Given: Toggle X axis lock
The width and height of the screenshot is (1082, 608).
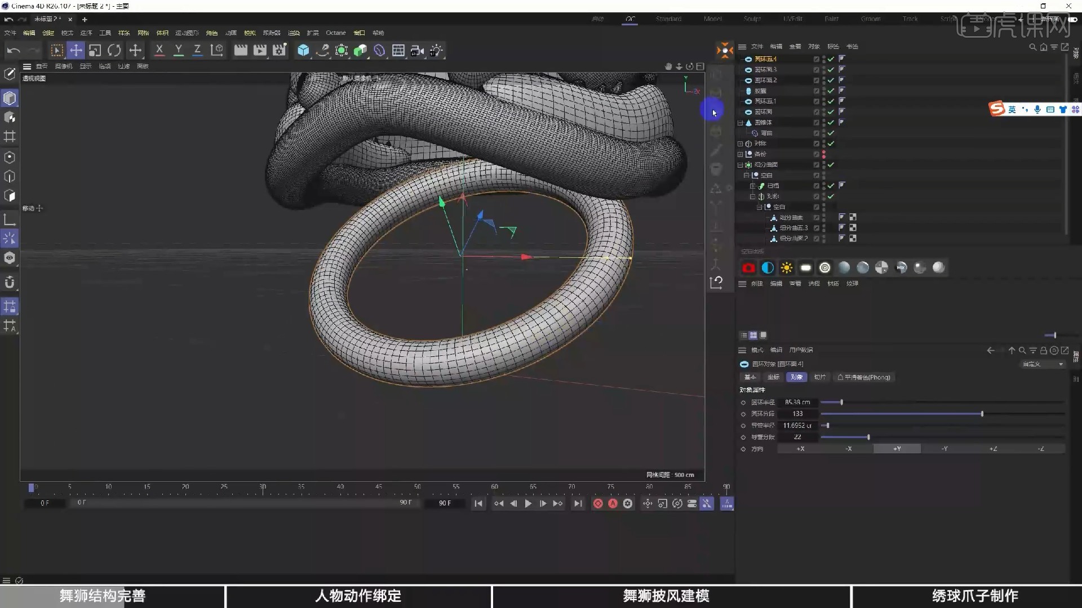Looking at the screenshot, I should click(159, 51).
